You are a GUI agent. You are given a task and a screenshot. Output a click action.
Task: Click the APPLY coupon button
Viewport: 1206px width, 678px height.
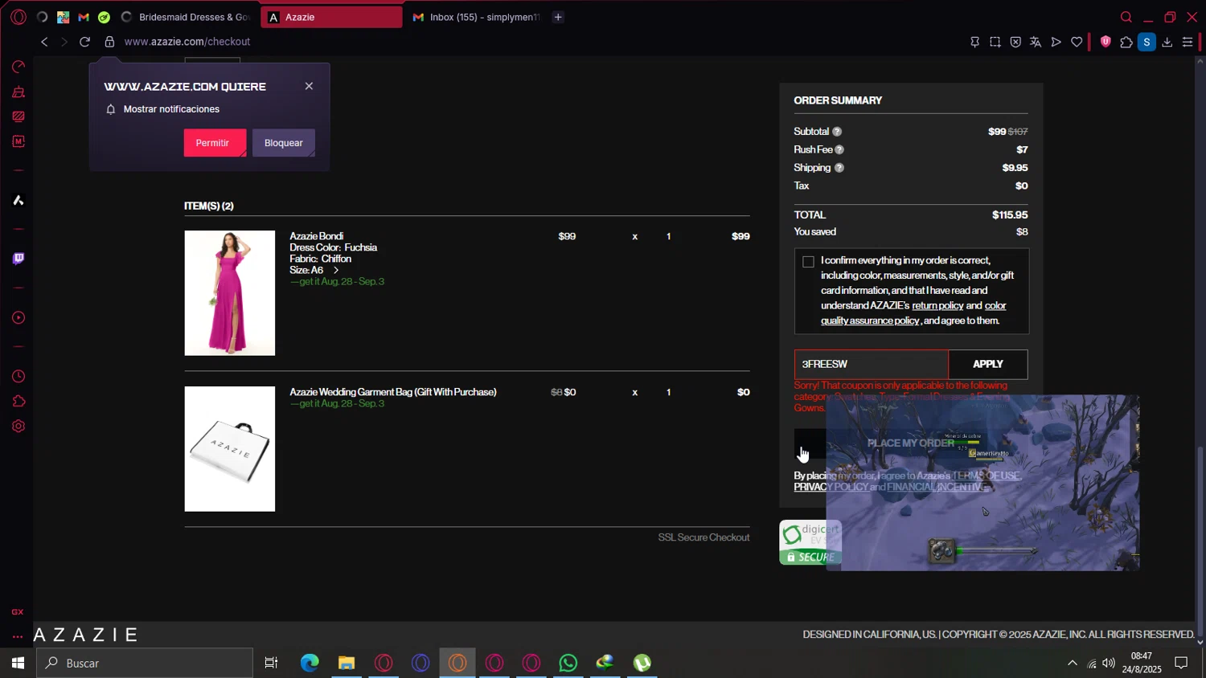point(988,365)
